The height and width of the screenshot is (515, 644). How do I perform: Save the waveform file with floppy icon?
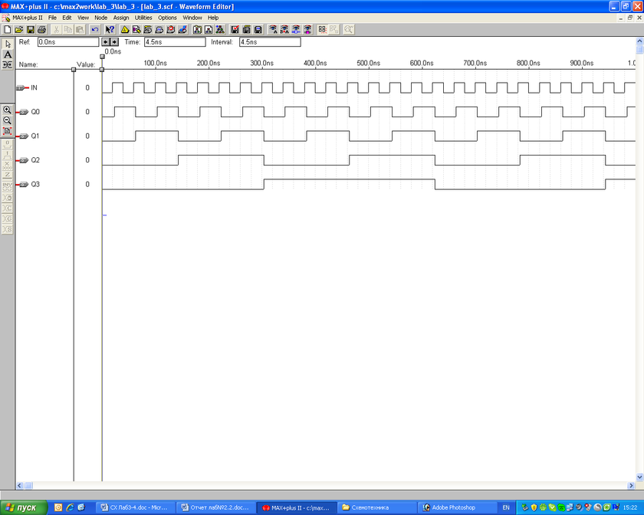(x=30, y=30)
